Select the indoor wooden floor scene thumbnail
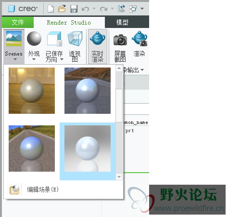This screenshot has width=228, height=217. pyautogui.click(x=32, y=91)
